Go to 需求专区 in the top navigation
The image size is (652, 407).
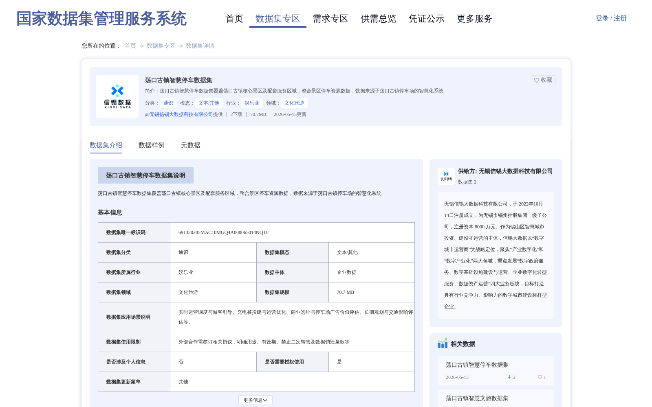pos(330,19)
